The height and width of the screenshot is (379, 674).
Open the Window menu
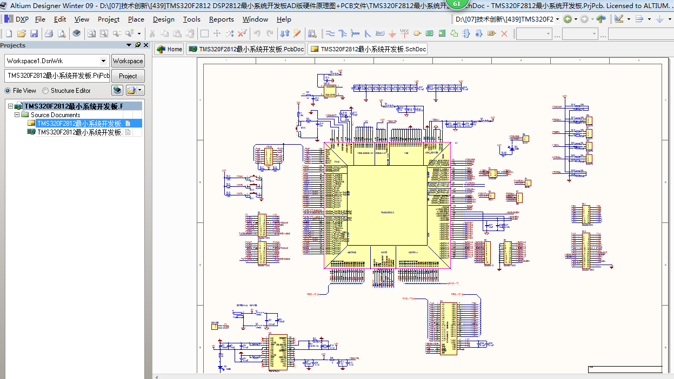(255, 19)
